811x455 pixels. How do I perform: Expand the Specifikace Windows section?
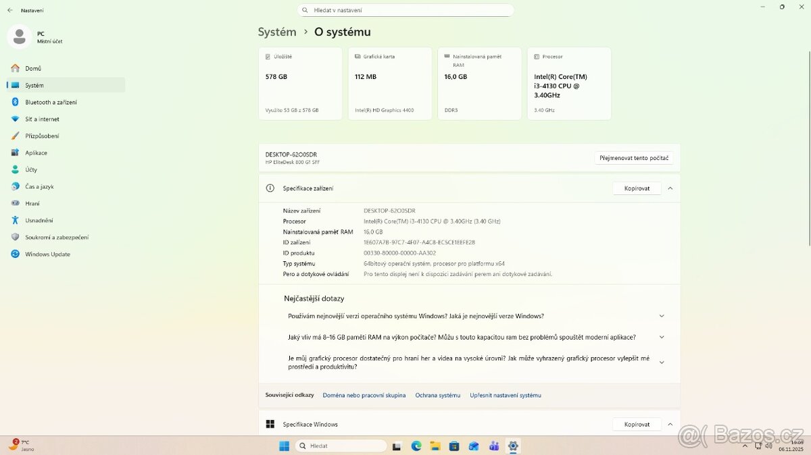tap(670, 424)
